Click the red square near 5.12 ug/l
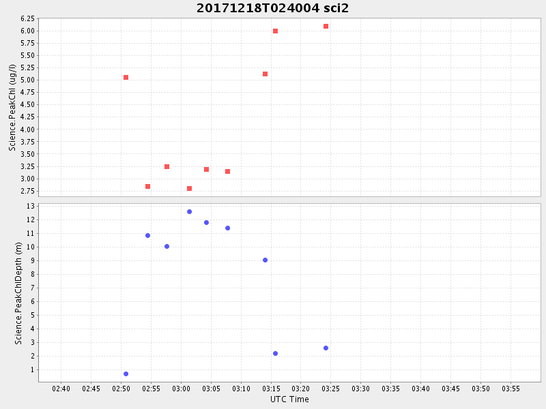Screen dimensions: 546x409 pyautogui.click(x=265, y=74)
